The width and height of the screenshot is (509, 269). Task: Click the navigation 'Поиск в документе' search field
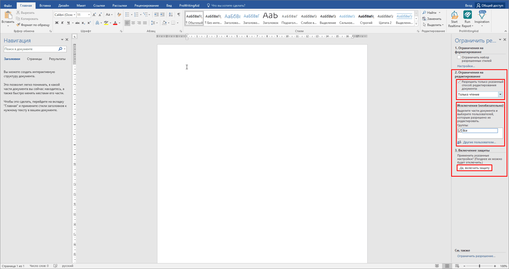point(30,49)
